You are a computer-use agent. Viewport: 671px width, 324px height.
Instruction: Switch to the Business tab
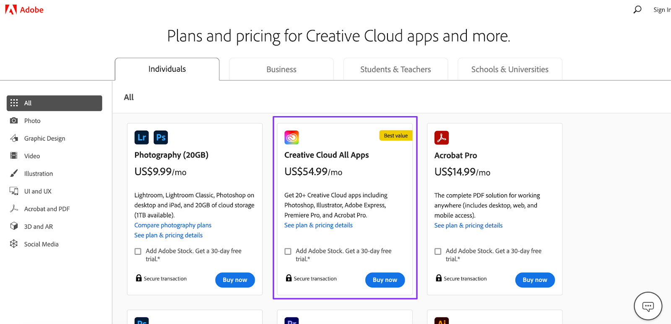281,69
